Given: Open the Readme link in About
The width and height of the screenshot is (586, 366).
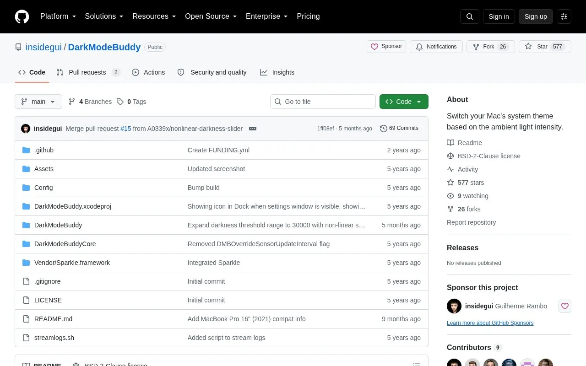Looking at the screenshot, I should tap(464, 143).
